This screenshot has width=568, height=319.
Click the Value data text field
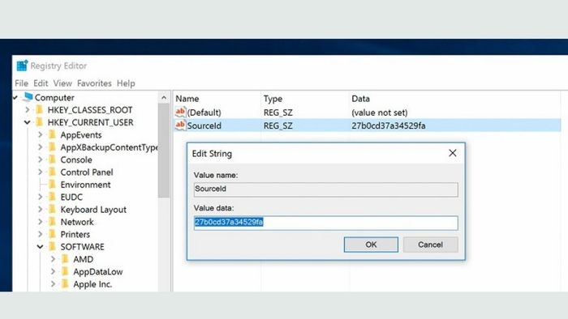click(325, 223)
